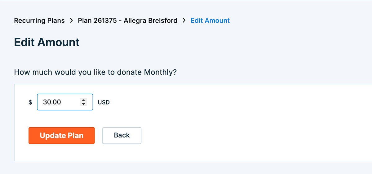Click chevron separator after Recurring Plans
Image resolution: width=372 pixels, height=174 pixels.
point(71,21)
